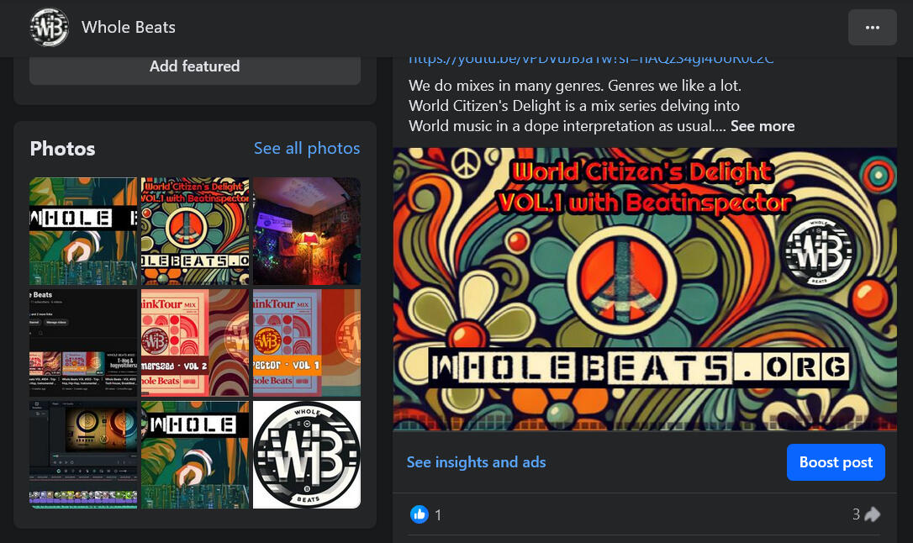Open the video editor screenshot thumbnail
The height and width of the screenshot is (543, 913).
click(83, 454)
